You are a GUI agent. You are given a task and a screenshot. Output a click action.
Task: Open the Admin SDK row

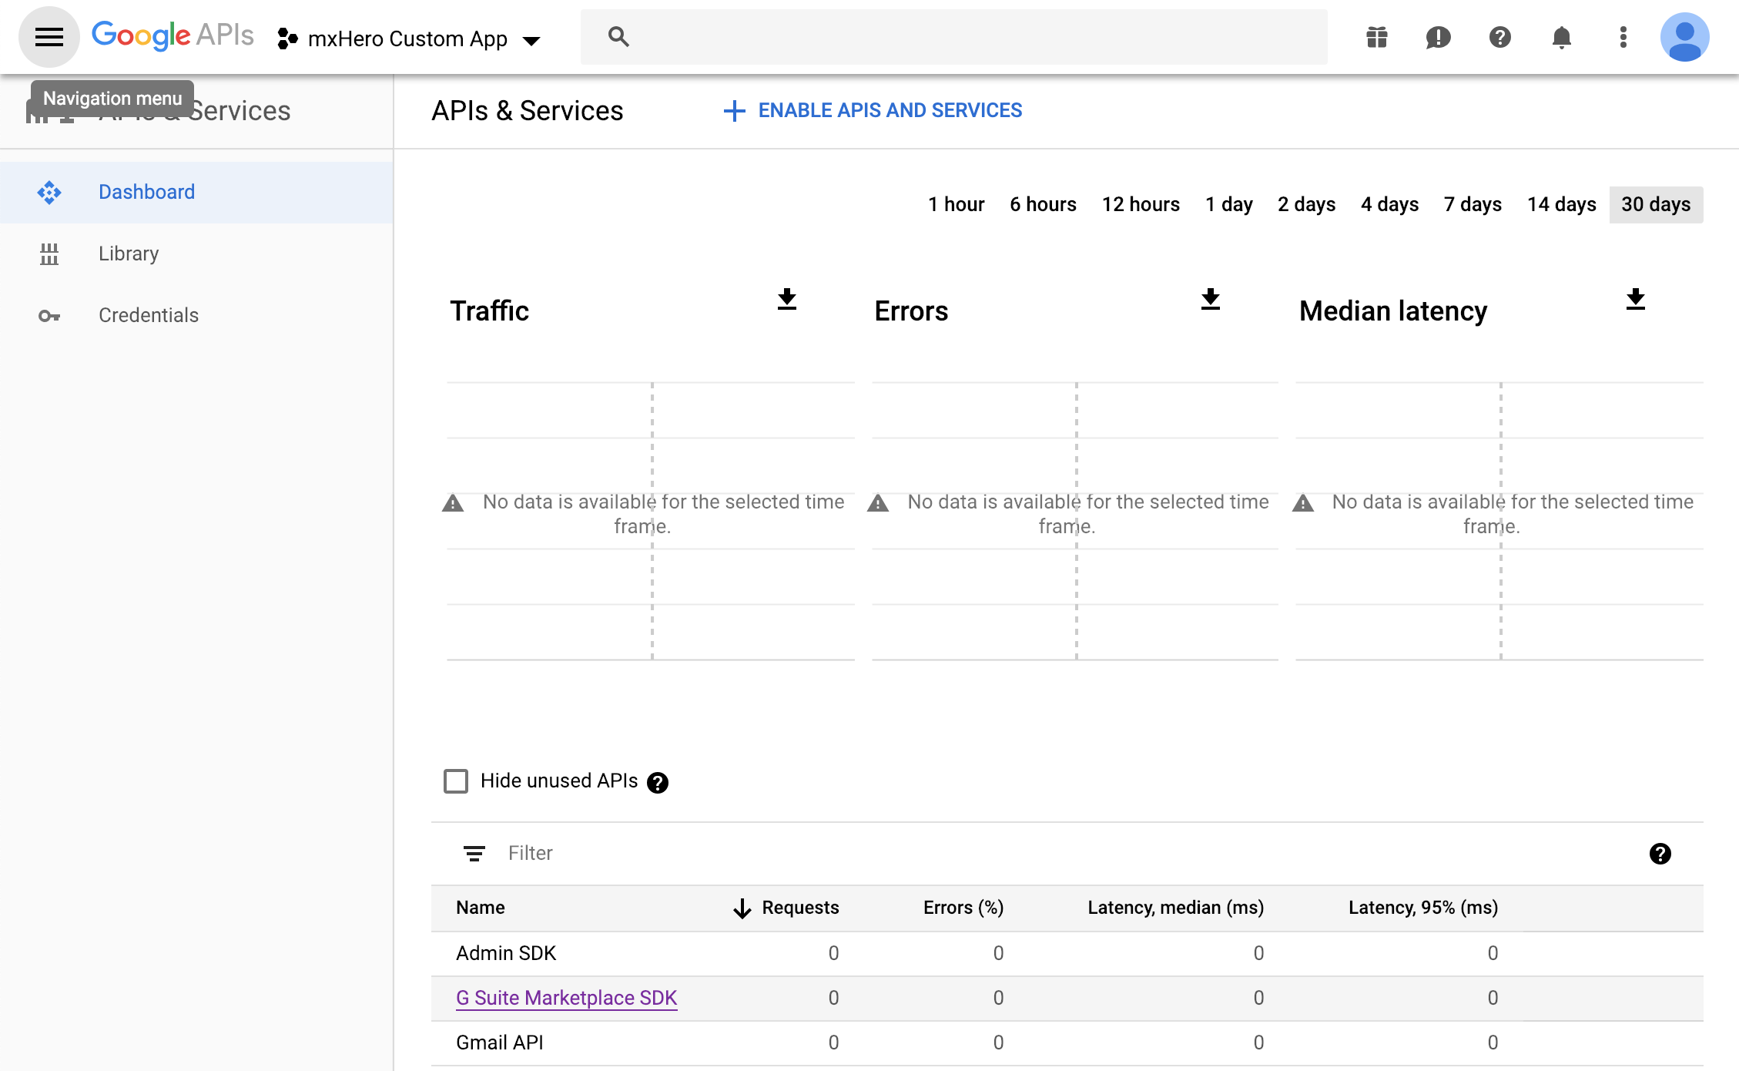pos(1067,953)
